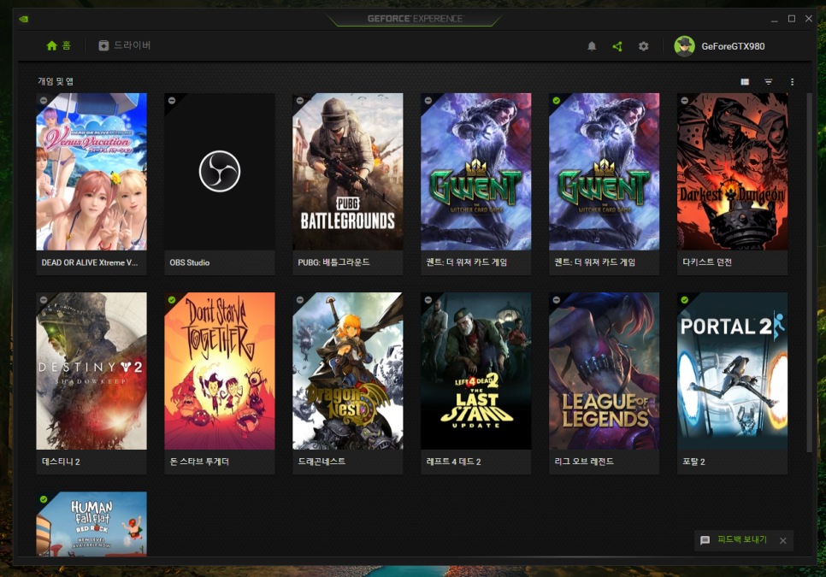826x577 pixels.
Task: Open the settings gear icon
Action: [643, 46]
